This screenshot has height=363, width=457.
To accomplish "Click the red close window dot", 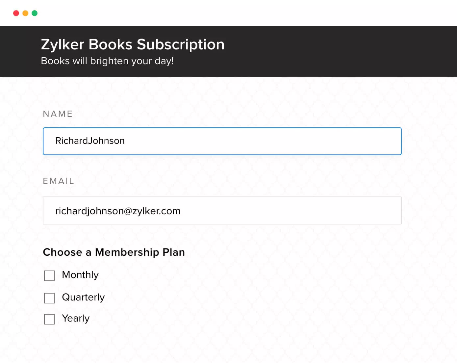I will pyautogui.click(x=16, y=13).
